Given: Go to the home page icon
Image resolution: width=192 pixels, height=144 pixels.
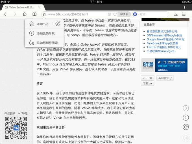Looking at the screenshot, I should coord(25,14).
